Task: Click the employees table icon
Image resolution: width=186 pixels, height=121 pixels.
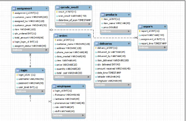Action: pyautogui.click(x=54, y=86)
